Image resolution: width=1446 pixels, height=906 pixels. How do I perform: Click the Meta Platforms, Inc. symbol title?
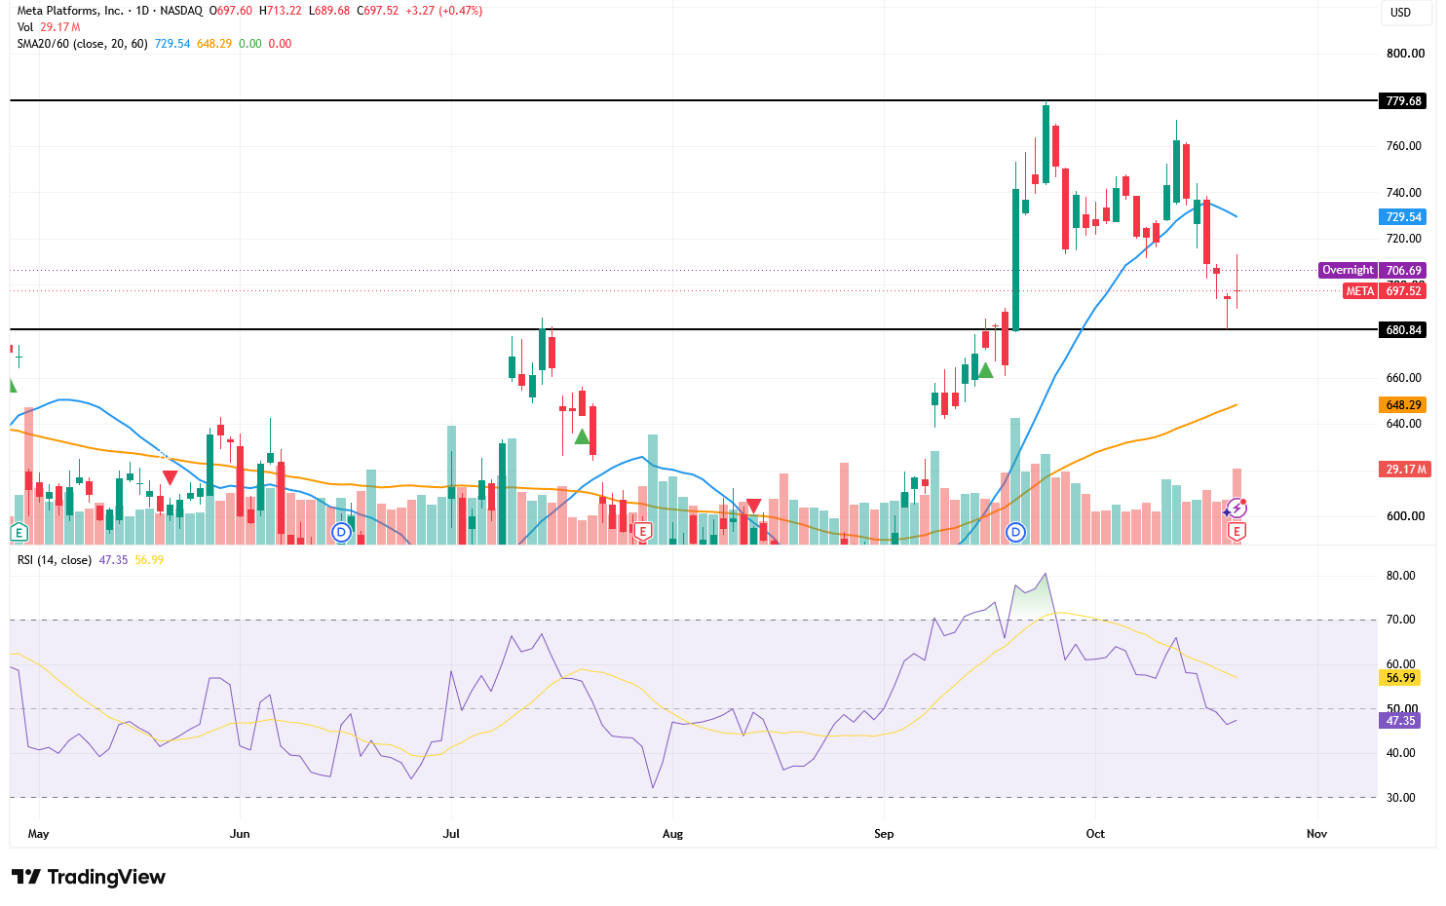click(x=70, y=11)
